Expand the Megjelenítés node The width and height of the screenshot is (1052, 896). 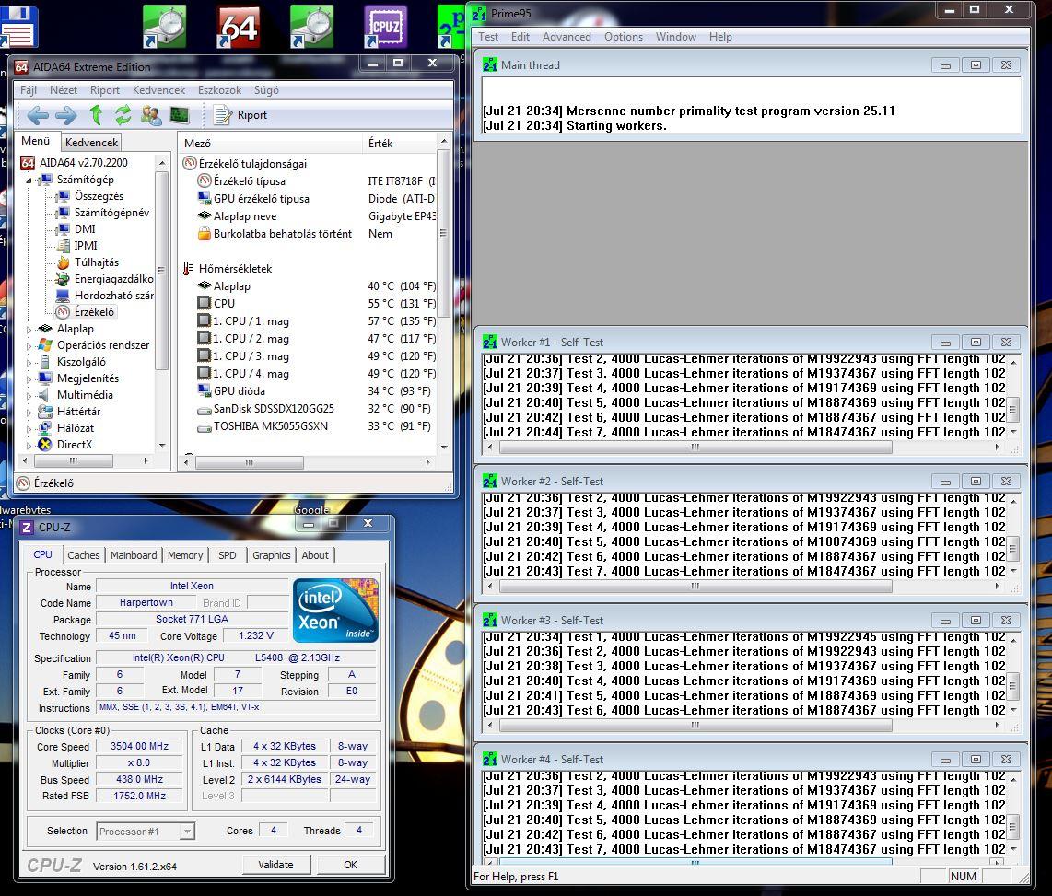tap(29, 378)
